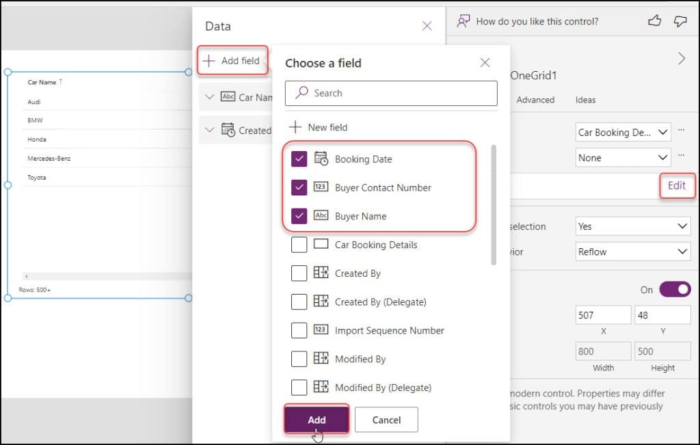Viewport: 700px width, 445px height.
Task: Click the Booking Date calendar icon
Action: [321, 159]
